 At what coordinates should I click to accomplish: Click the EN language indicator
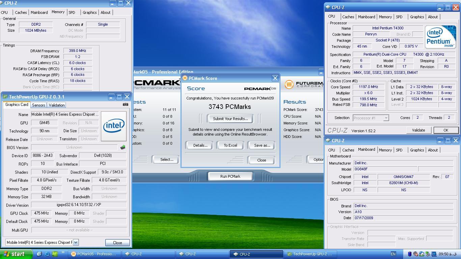393,254
